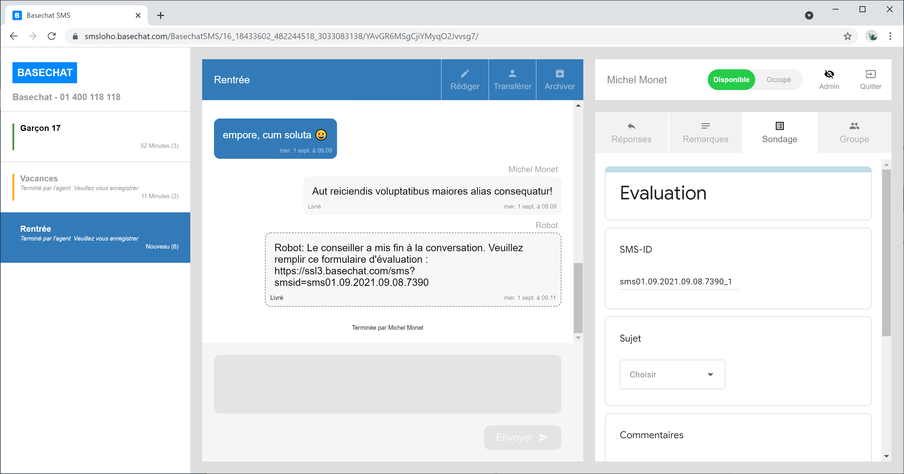Viewport: 904px width, 474px height.
Task: Open the Sujet Choisir dropdown
Action: [x=672, y=374]
